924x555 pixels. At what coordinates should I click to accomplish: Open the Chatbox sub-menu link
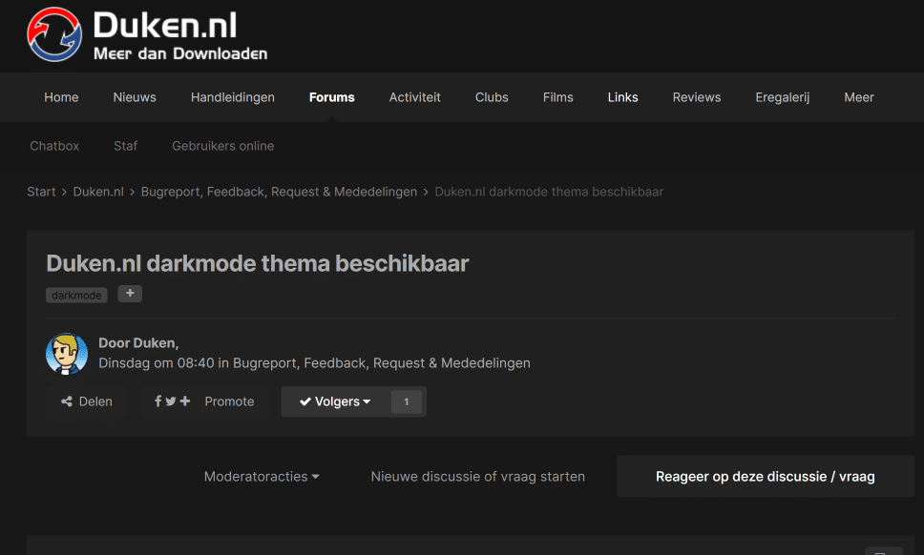[54, 146]
